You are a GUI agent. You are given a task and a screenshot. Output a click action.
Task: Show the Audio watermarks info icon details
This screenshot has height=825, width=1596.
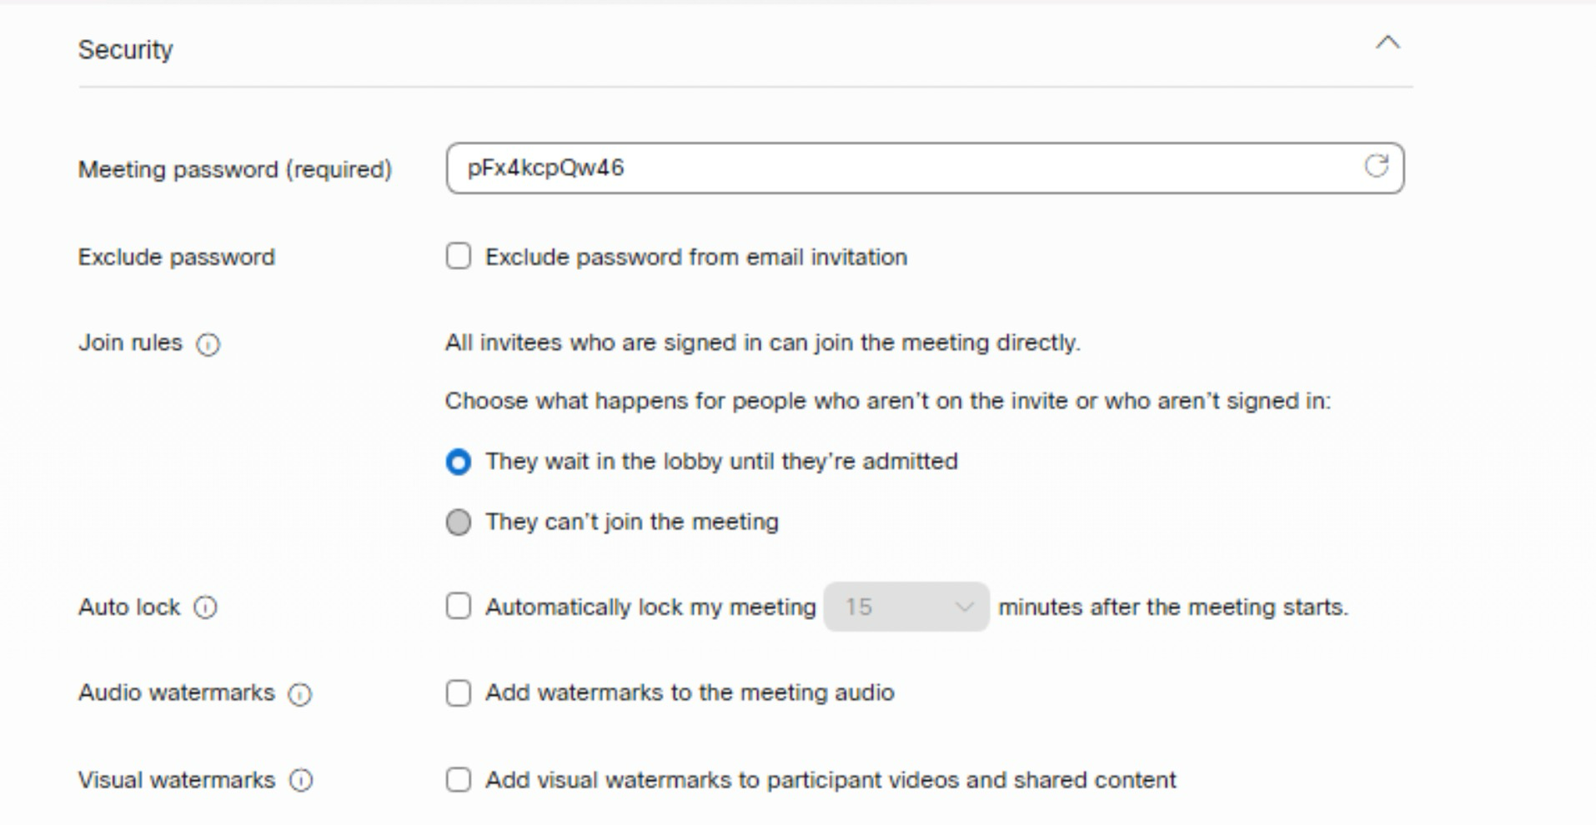pyautogui.click(x=299, y=694)
